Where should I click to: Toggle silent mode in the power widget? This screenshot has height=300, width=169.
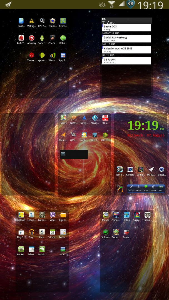153,188
